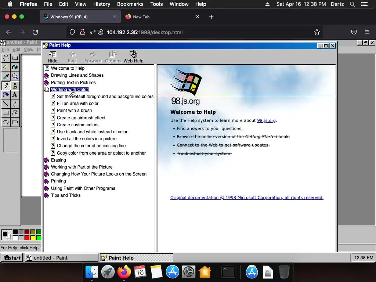Expand the Drawing Lines and Shapes book
This screenshot has width=376, height=282.
77,75
